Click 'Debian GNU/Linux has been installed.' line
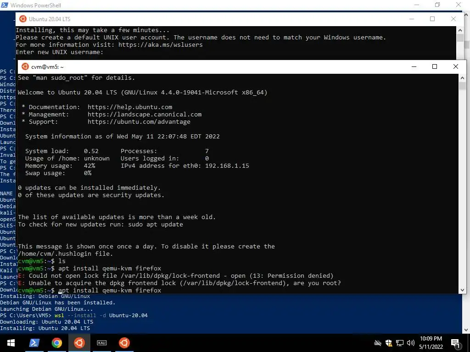The image size is (470, 352). pyautogui.click(x=57, y=302)
